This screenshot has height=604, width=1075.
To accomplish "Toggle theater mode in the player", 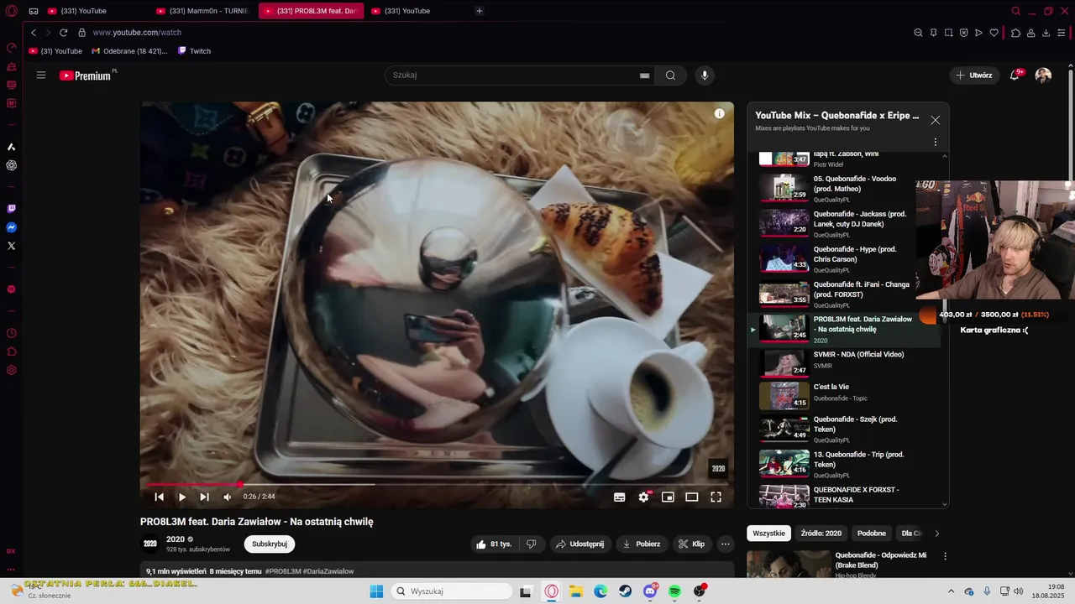I will pos(692,497).
